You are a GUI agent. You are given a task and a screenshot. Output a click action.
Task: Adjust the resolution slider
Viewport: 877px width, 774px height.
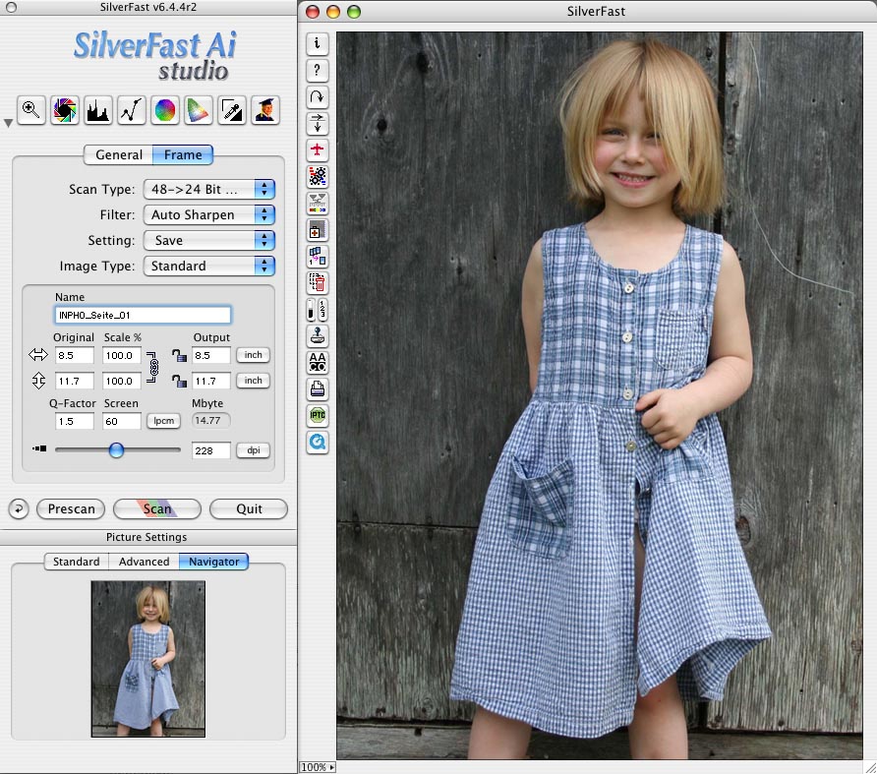116,449
